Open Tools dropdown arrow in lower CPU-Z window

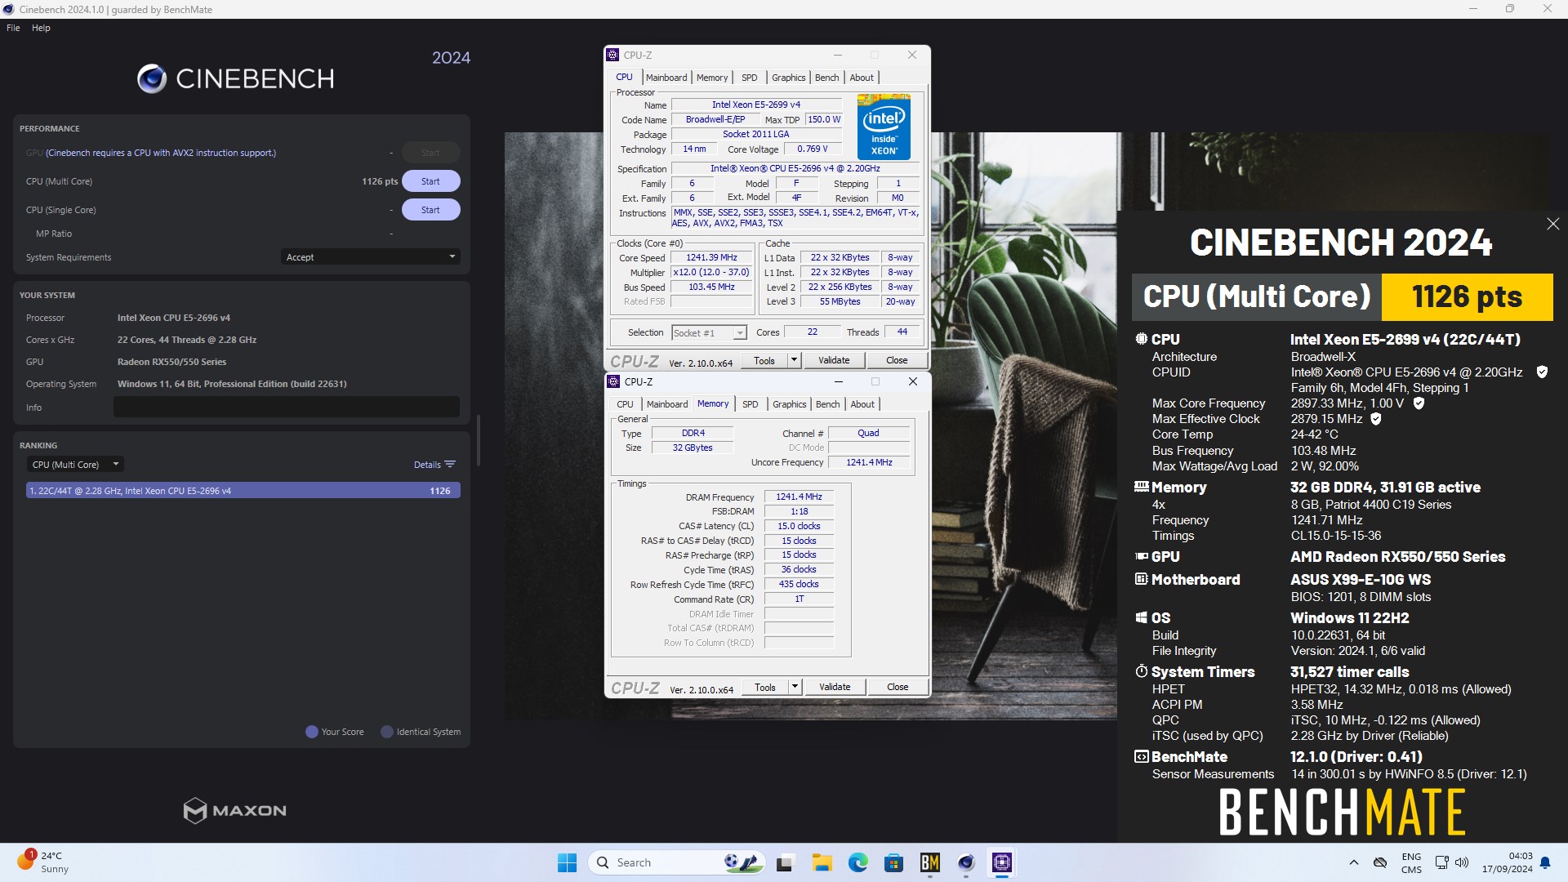pos(794,687)
